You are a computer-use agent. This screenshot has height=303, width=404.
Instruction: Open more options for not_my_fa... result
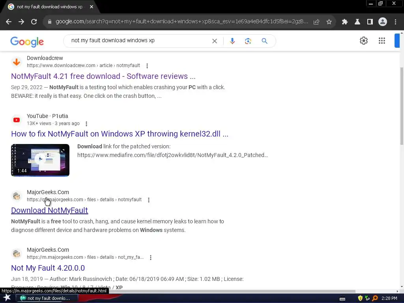point(151,257)
